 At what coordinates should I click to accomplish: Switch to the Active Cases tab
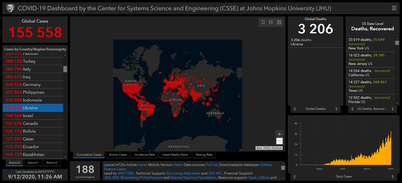coord(118,155)
